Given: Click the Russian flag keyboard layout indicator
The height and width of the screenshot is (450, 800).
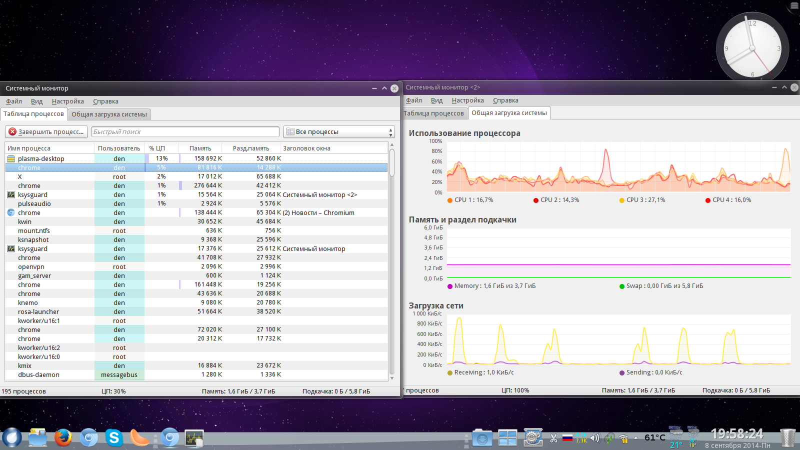Looking at the screenshot, I should point(567,438).
